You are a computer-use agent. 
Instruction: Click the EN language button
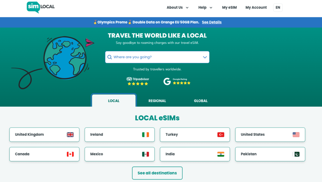click(278, 7)
